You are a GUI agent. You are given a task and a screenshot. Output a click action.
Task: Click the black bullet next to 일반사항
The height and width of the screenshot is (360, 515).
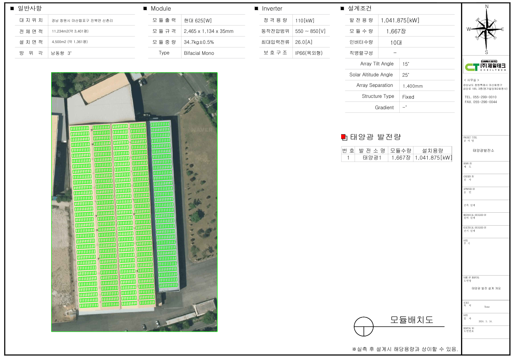pos(12,9)
